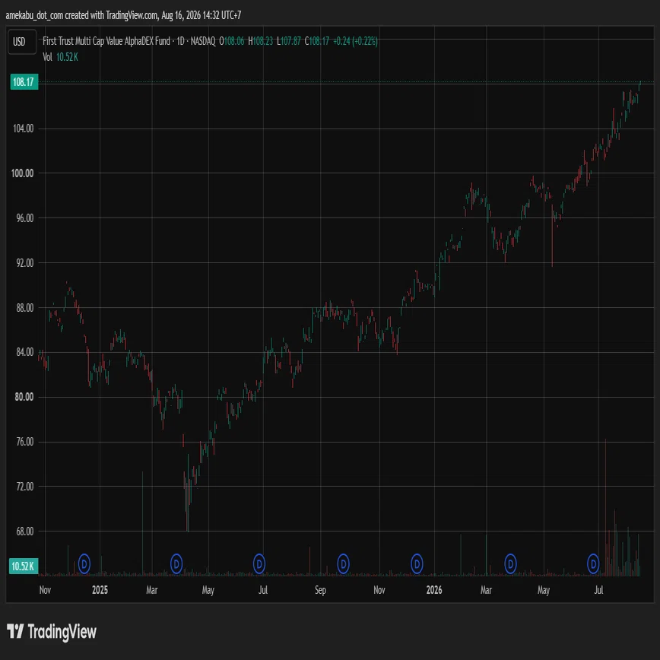Click the dividend marker near end of June 2025
660x660 pixels.
259,563
